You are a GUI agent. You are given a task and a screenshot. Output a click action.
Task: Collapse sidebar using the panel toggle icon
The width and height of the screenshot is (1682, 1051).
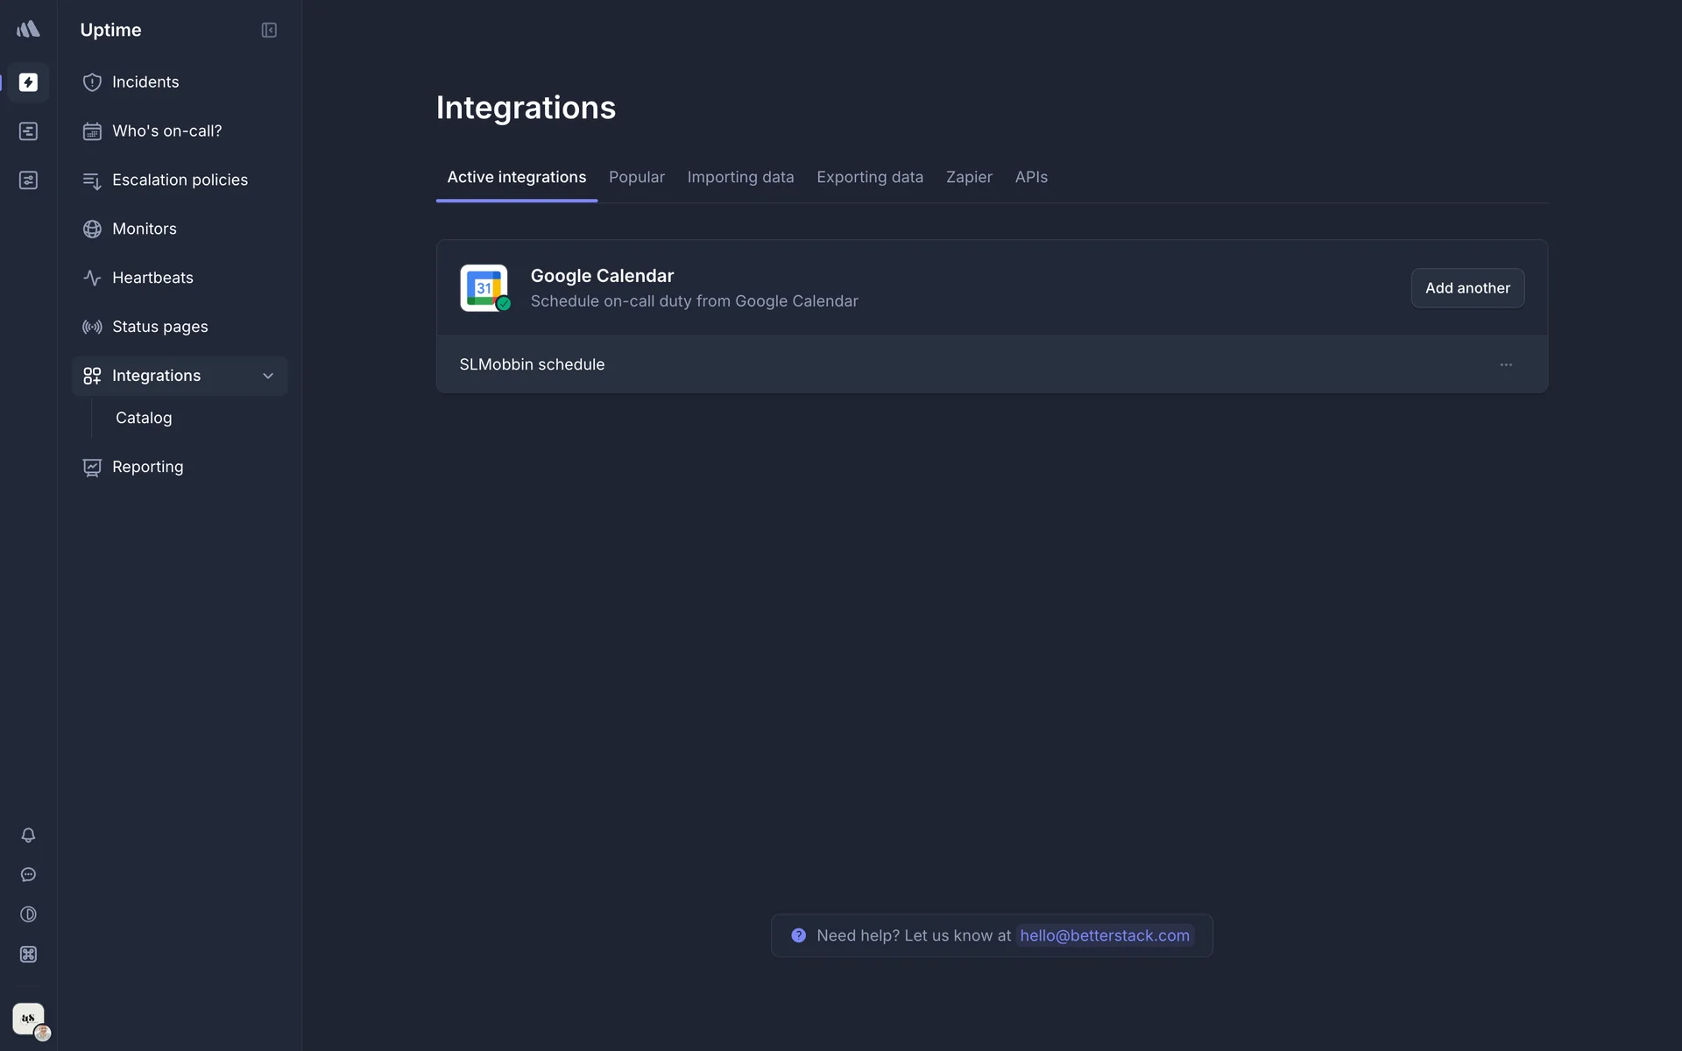(269, 30)
